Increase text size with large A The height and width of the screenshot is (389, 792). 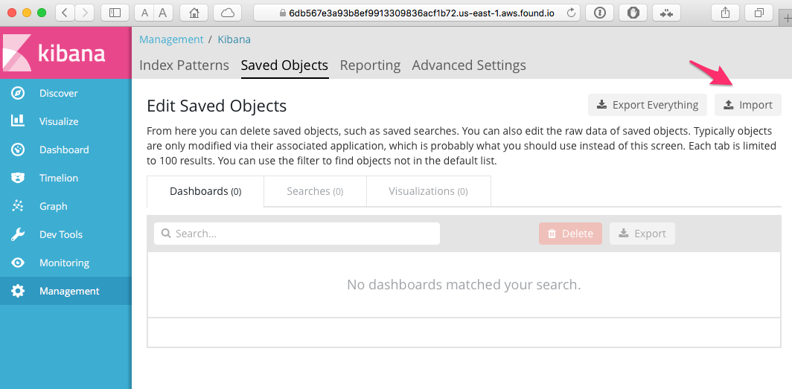pyautogui.click(x=163, y=13)
